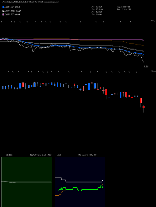The image size is (156, 207).
Task: Click the '1.26' price label
Action: pos(146,66)
